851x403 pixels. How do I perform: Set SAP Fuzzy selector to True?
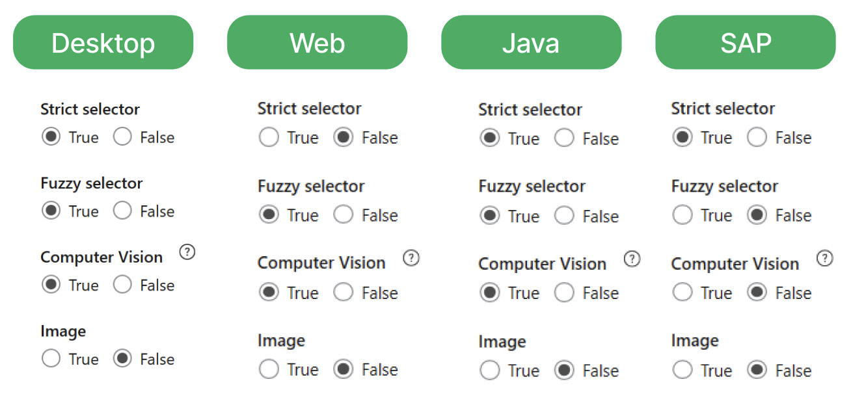[682, 215]
